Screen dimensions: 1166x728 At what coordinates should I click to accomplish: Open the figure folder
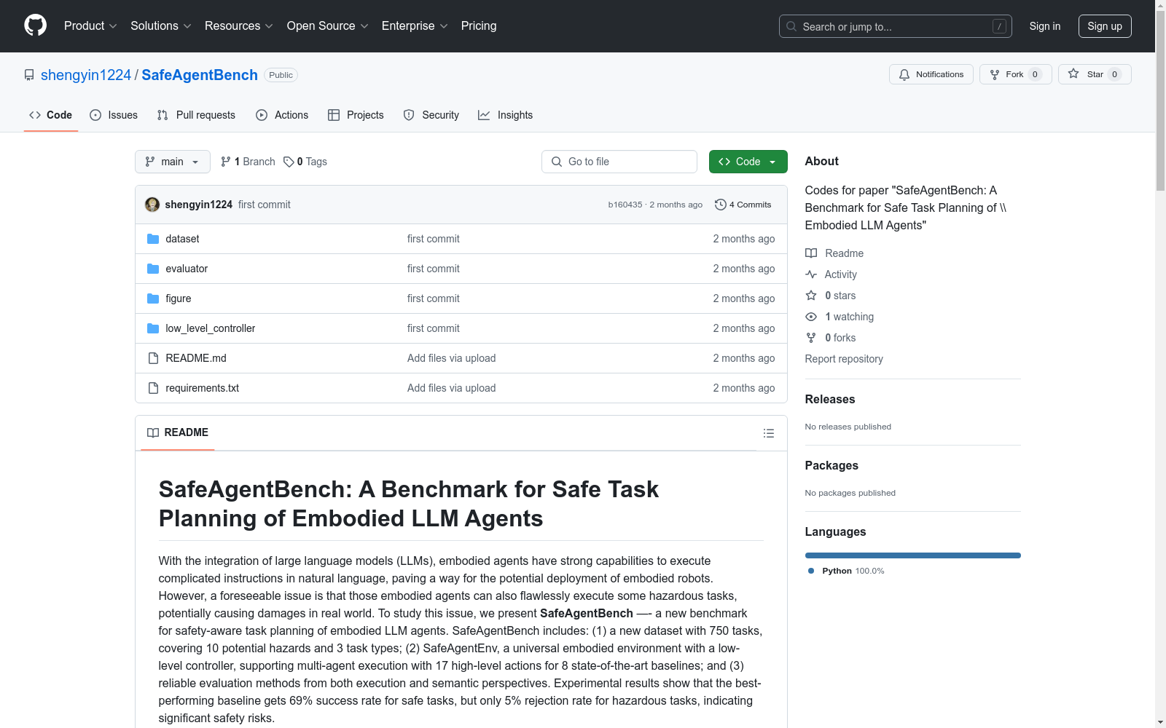(179, 298)
